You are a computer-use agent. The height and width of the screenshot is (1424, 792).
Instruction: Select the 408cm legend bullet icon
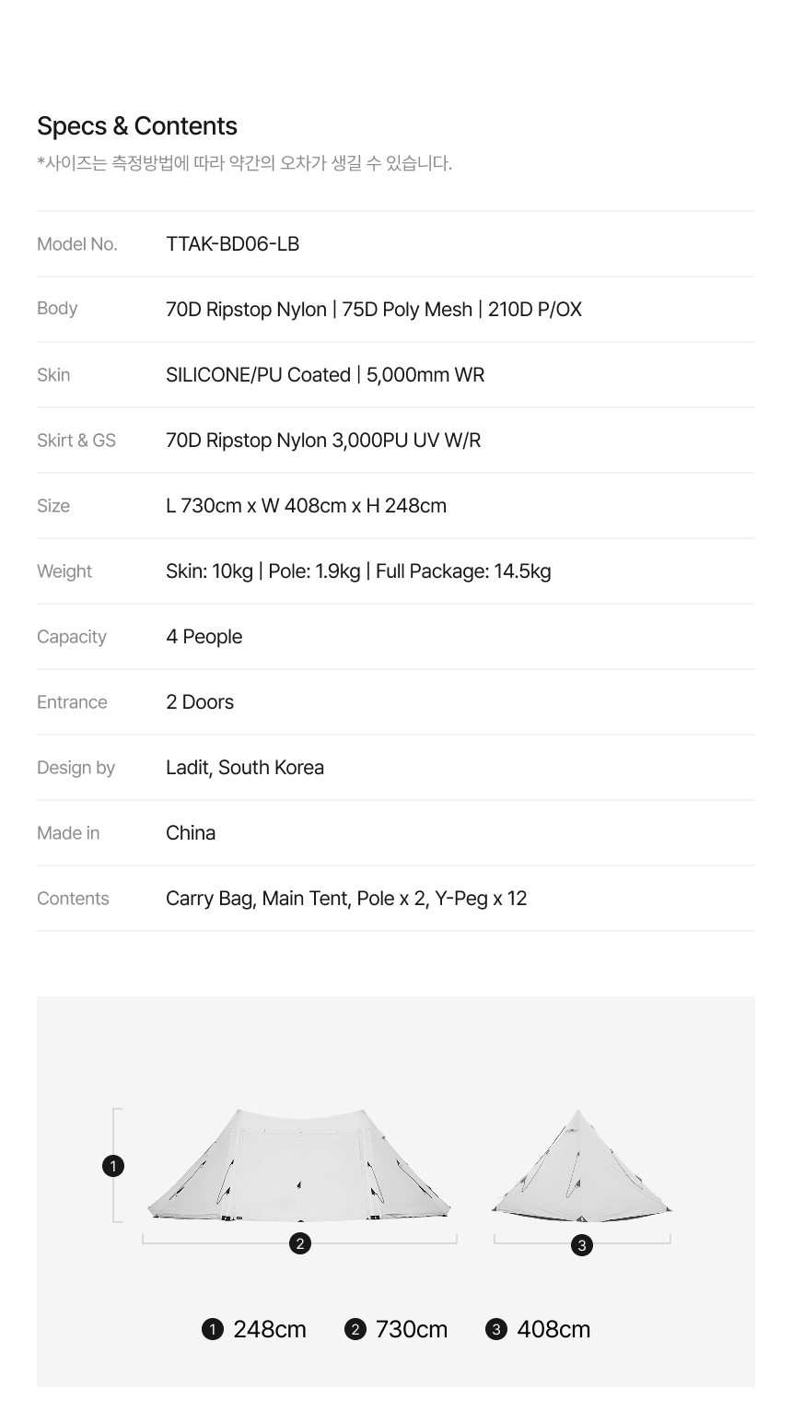tap(496, 1329)
